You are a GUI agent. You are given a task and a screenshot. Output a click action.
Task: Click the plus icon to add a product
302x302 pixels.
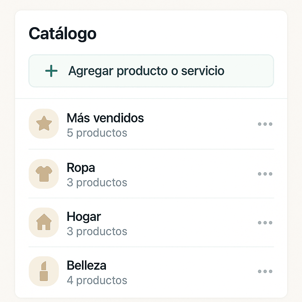click(51, 71)
